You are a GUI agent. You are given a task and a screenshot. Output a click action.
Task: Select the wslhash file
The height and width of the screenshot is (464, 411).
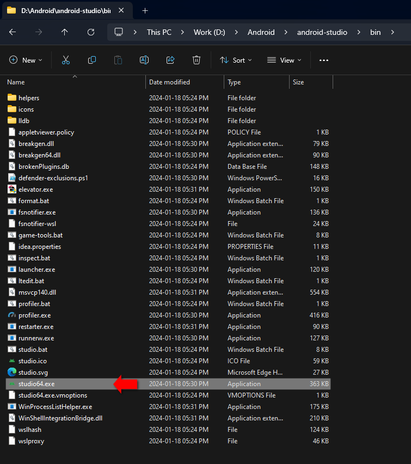[29, 429]
